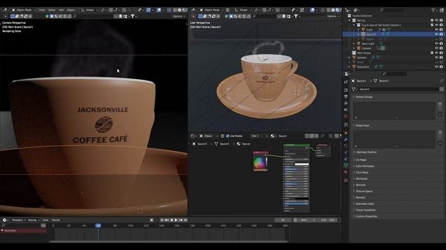Open the Render properties tab
The height and width of the screenshot is (250, 446).
pyautogui.click(x=346, y=90)
